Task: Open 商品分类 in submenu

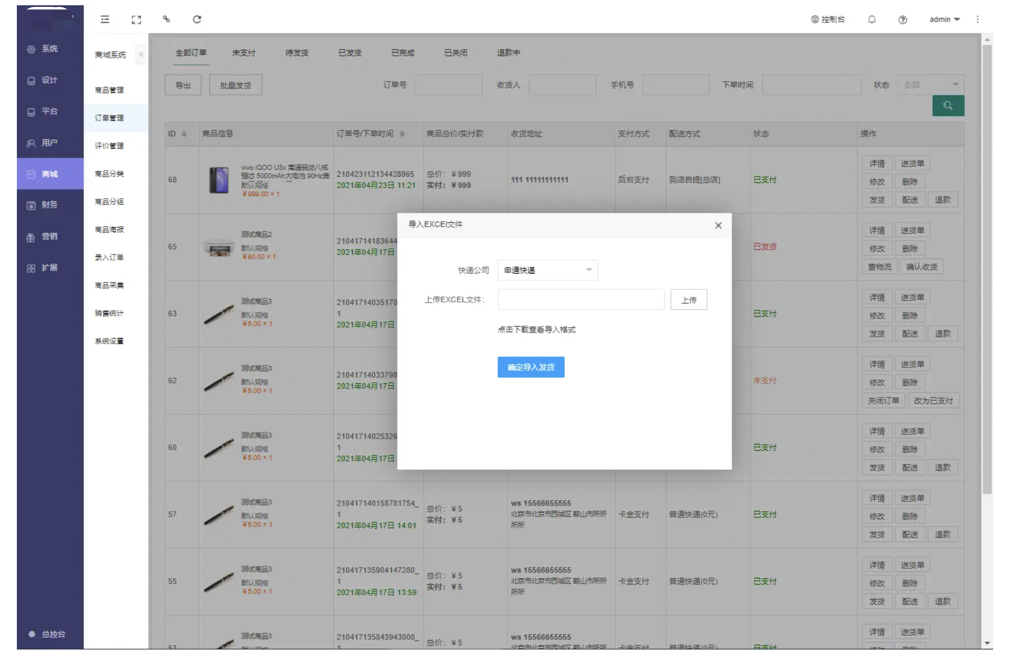Action: pyautogui.click(x=109, y=174)
